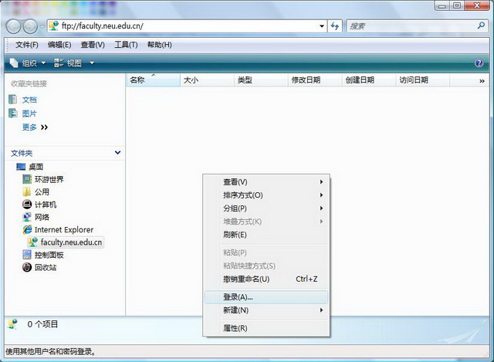Open the 视图 toolbar dropdown
The height and width of the screenshot is (362, 494).
point(75,63)
